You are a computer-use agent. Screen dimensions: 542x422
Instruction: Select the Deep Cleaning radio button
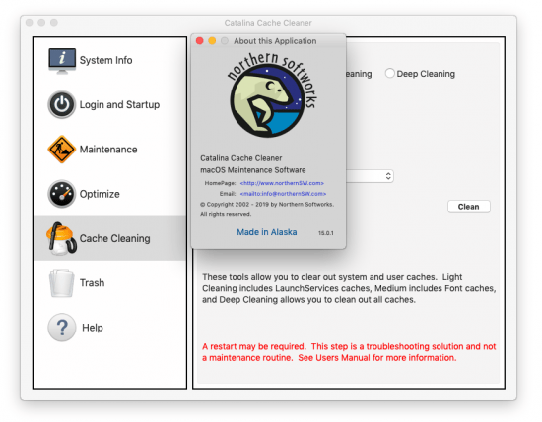(389, 73)
